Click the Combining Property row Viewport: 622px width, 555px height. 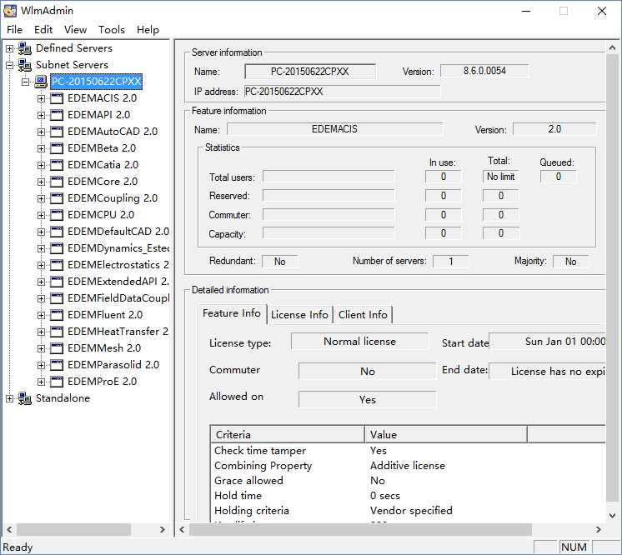click(408, 466)
